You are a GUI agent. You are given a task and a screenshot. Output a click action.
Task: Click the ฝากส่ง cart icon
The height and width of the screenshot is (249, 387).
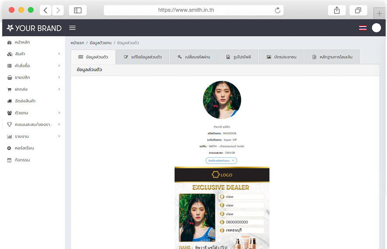click(x=9, y=90)
